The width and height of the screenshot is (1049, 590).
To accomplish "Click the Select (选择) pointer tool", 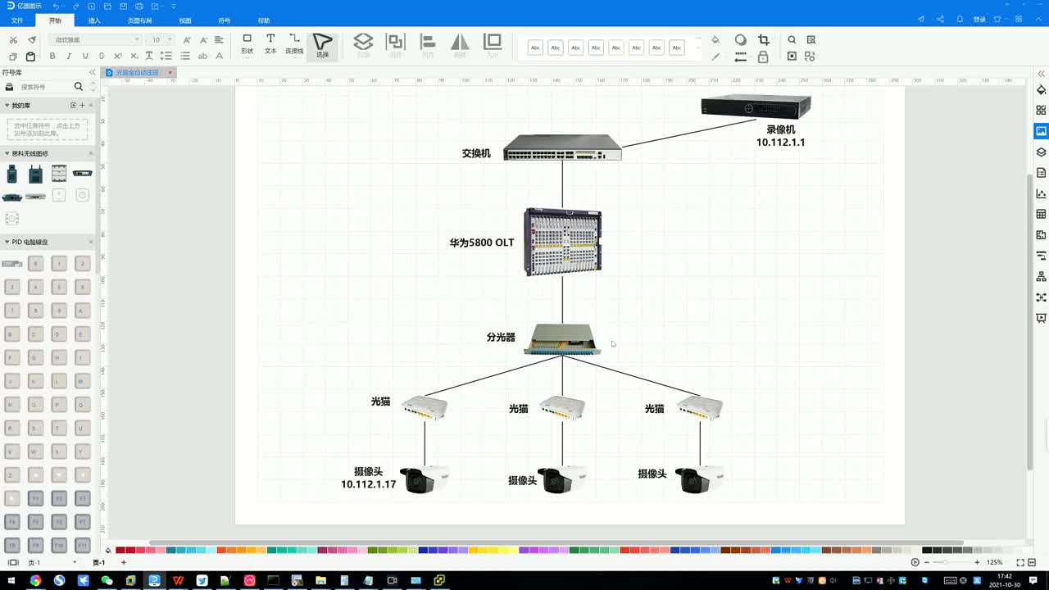I will pos(323,45).
